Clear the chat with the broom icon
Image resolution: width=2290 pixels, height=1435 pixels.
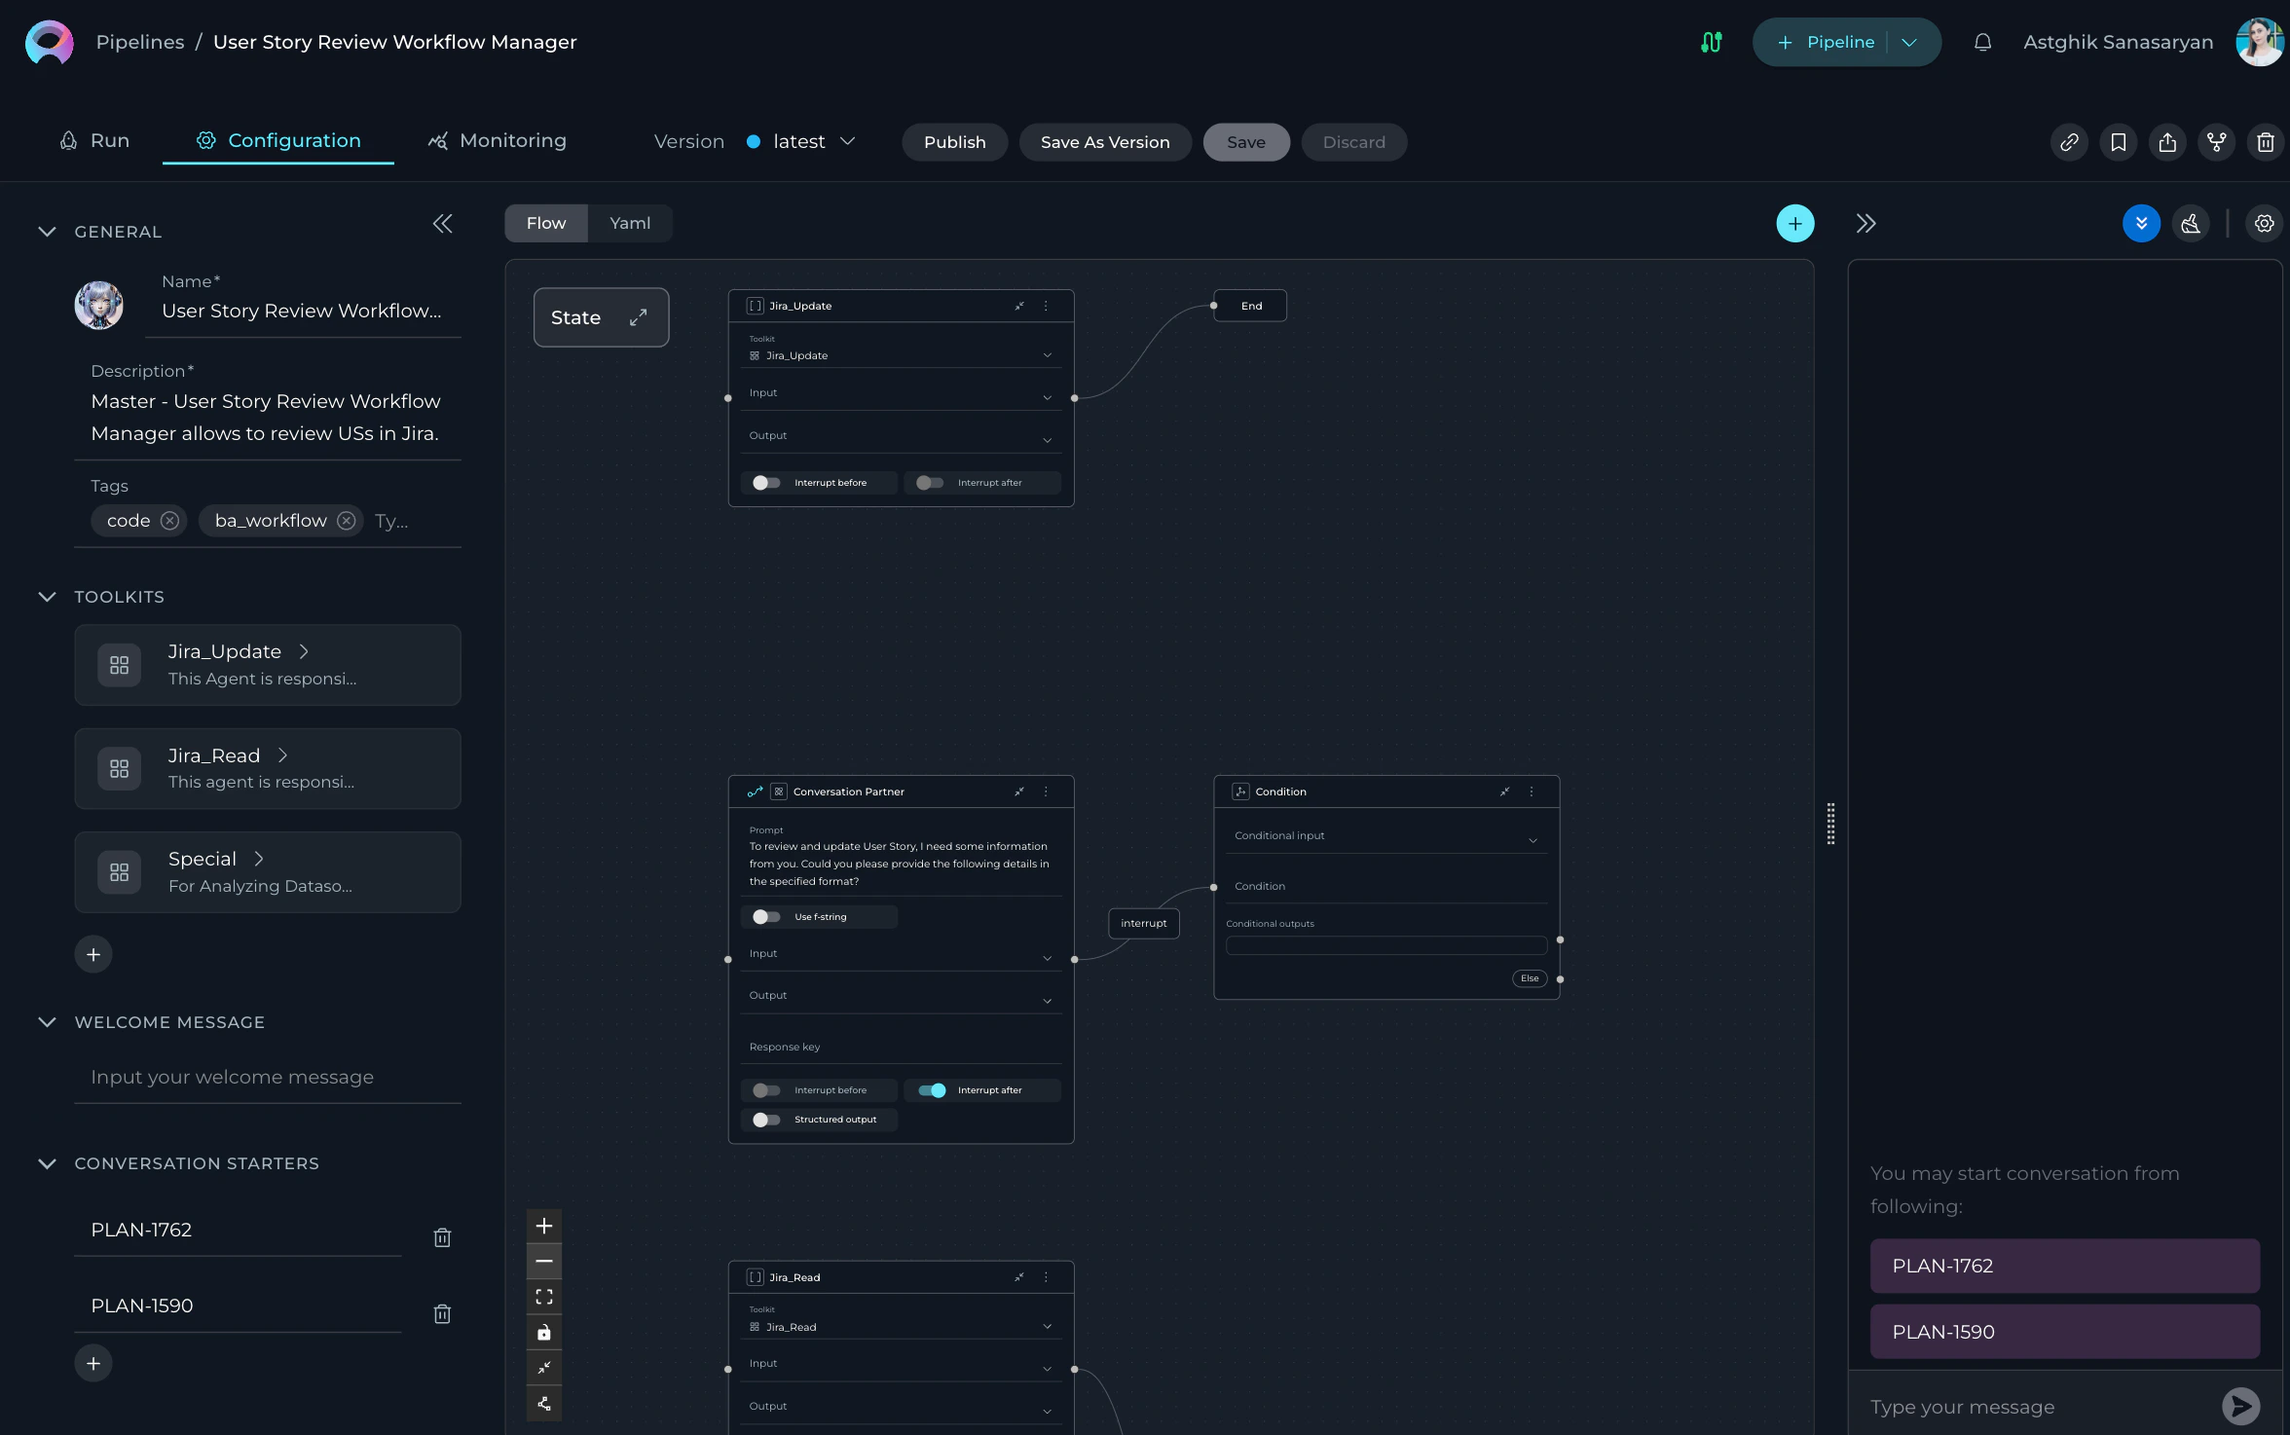(x=2192, y=223)
